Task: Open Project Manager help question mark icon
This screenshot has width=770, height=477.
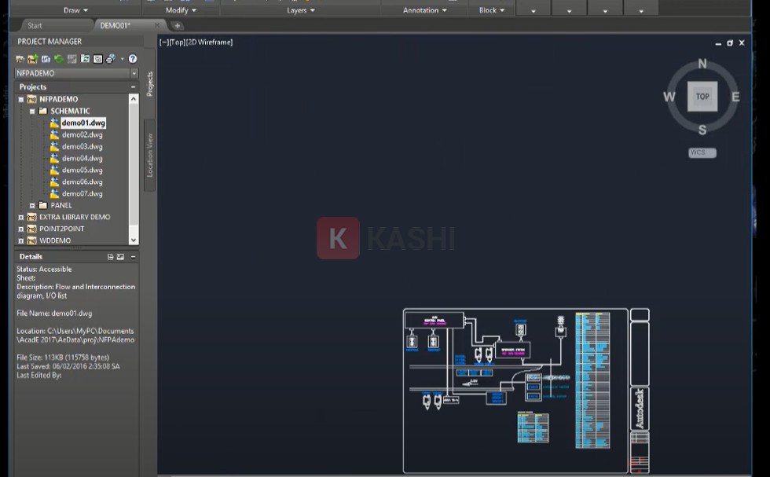Action: coord(133,59)
